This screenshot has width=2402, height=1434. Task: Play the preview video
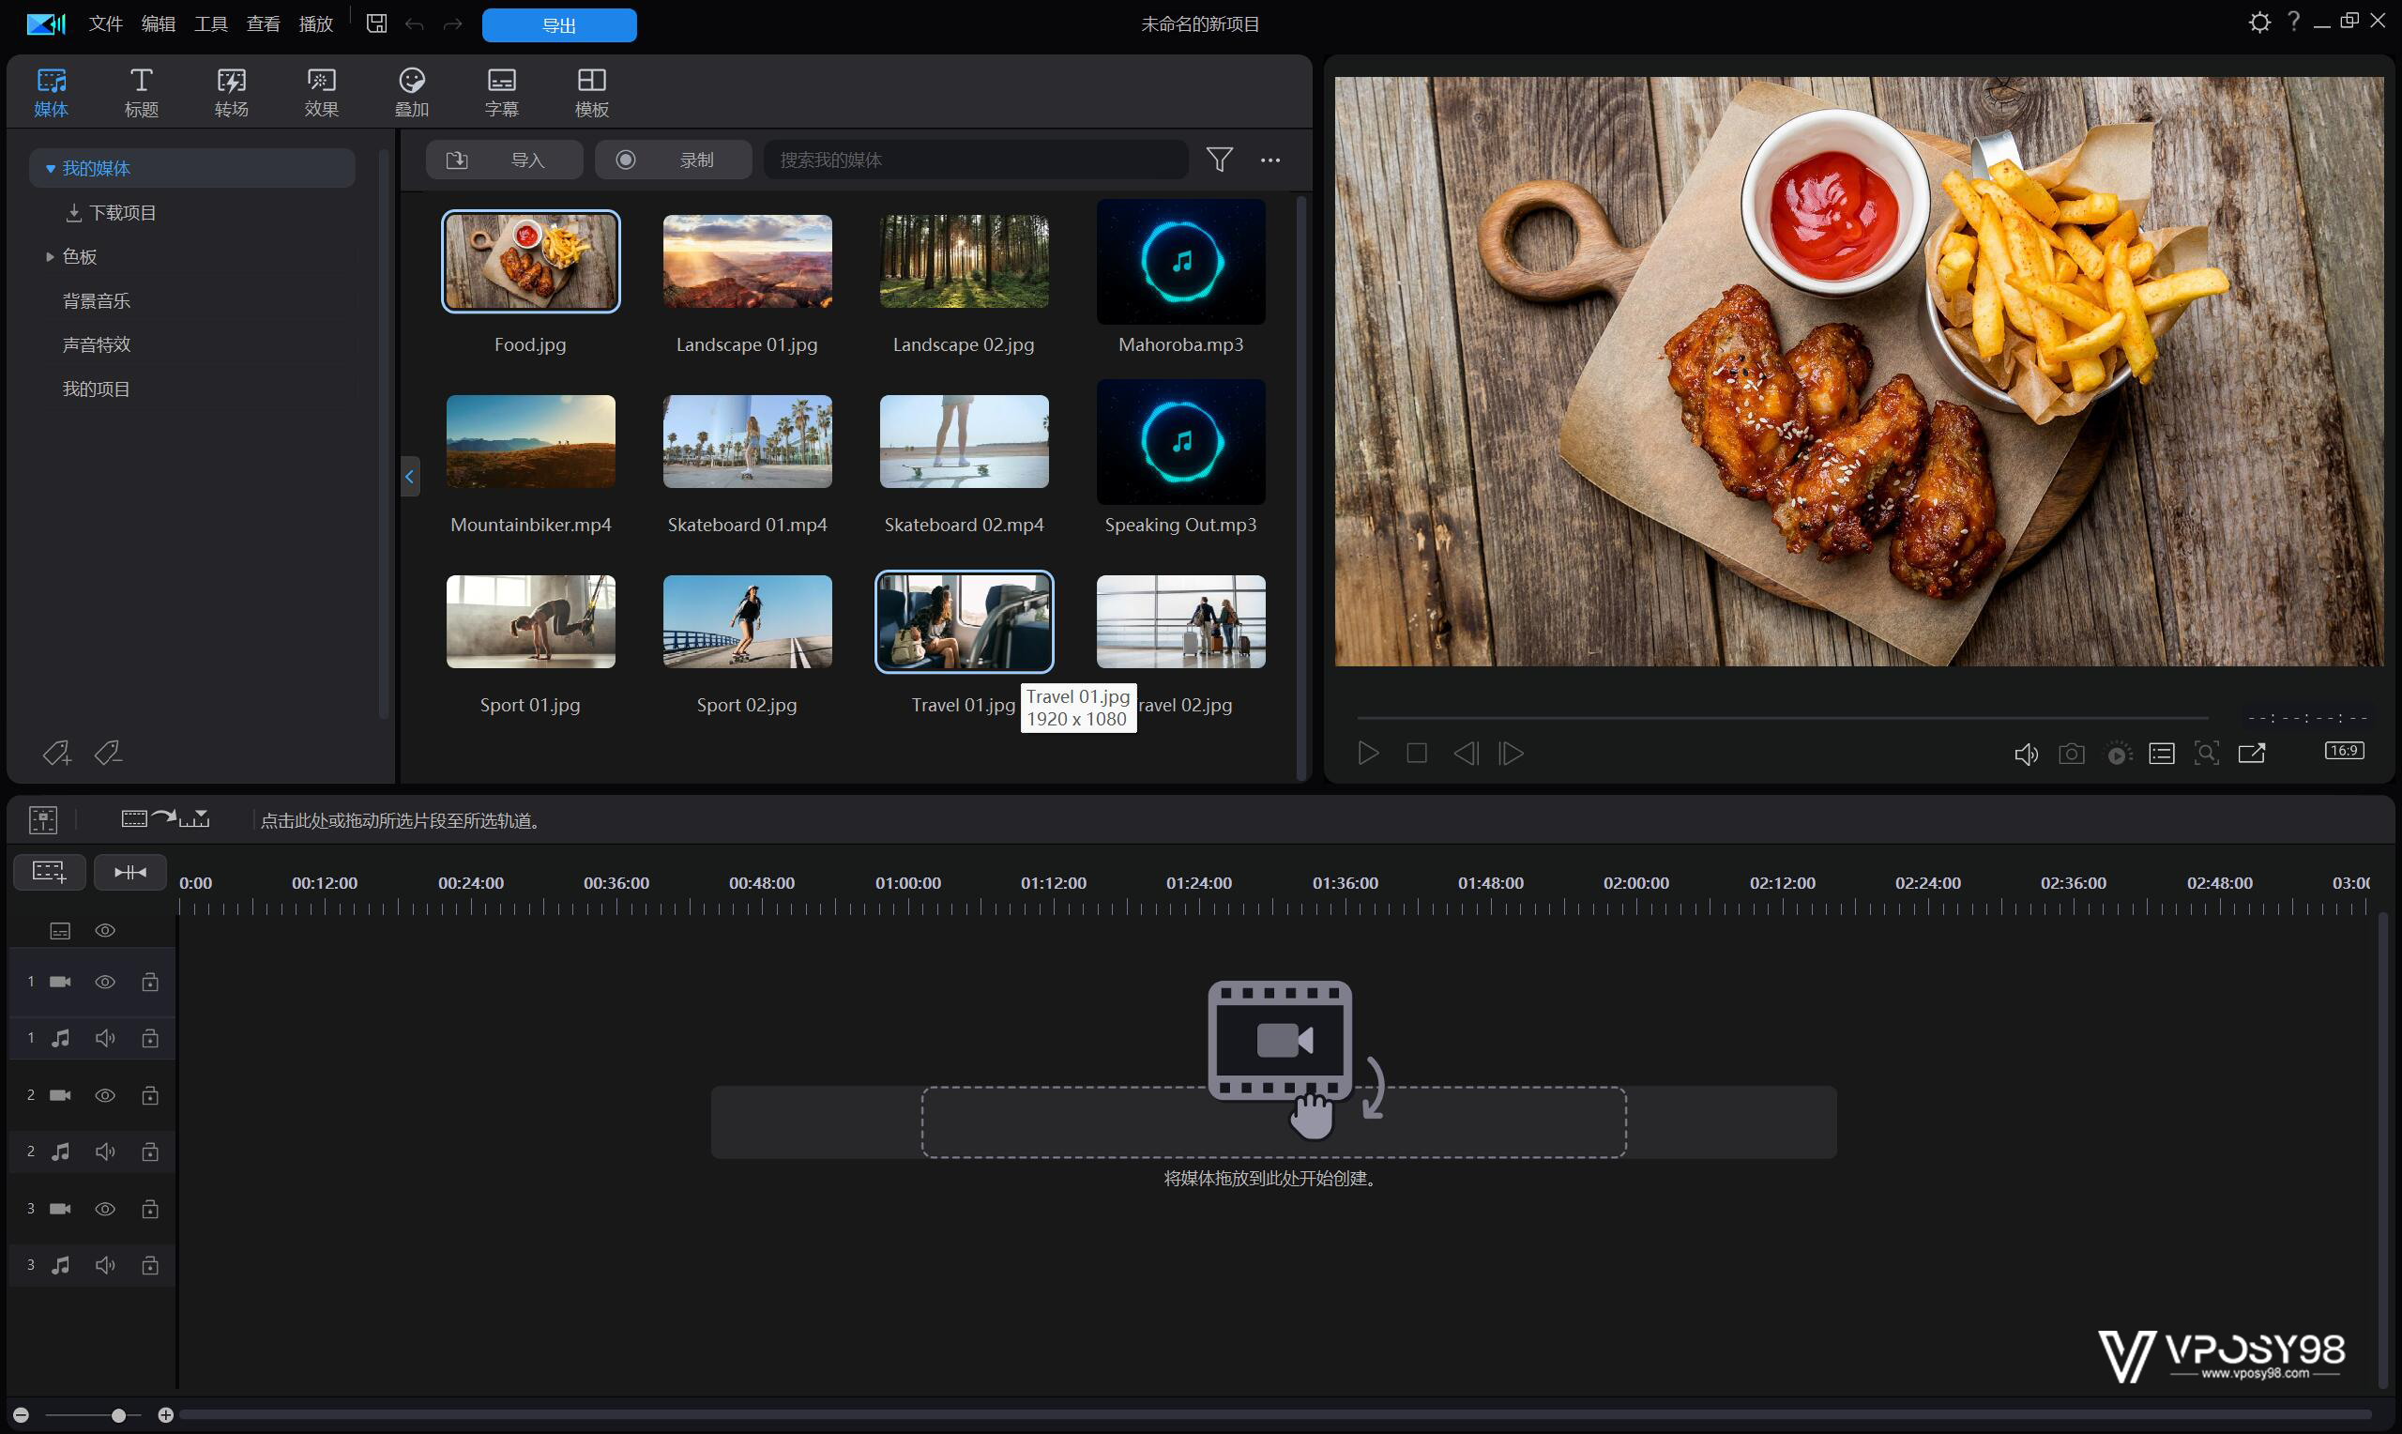[x=1368, y=754]
